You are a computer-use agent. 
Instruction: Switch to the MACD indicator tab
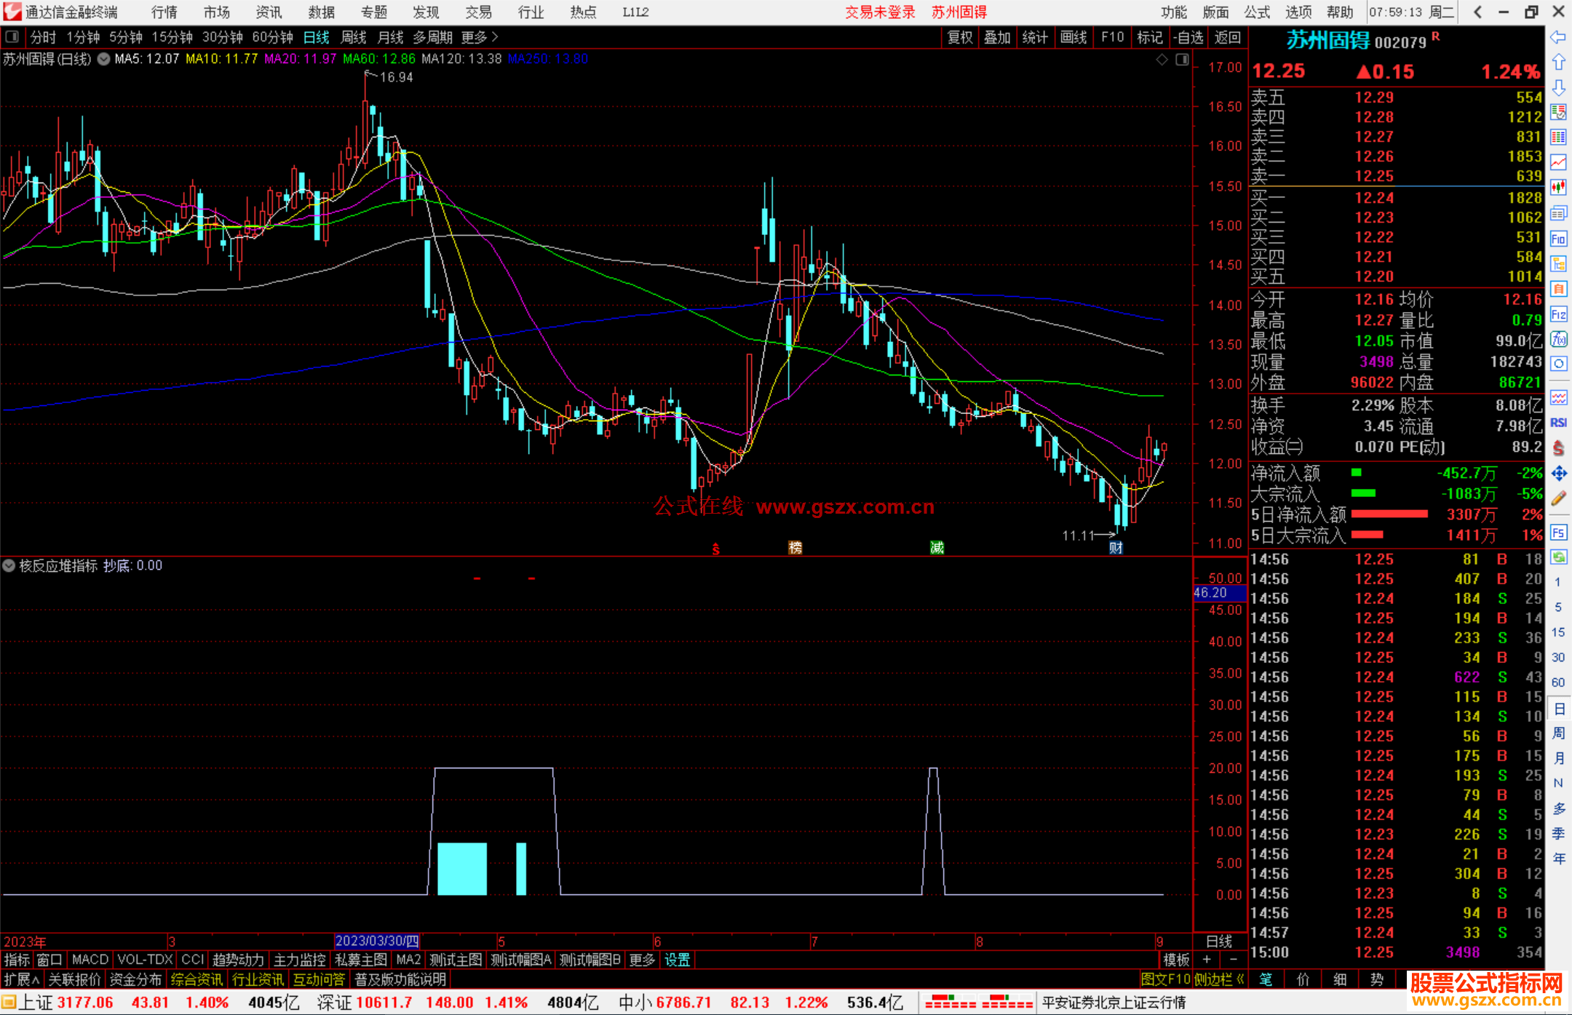(90, 960)
